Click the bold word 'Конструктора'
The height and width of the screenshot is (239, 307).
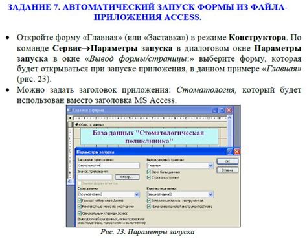point(257,38)
